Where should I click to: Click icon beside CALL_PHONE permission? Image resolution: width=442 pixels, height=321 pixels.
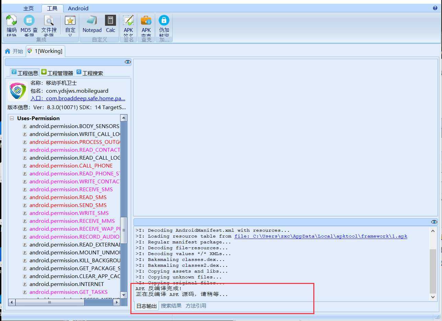click(25, 166)
